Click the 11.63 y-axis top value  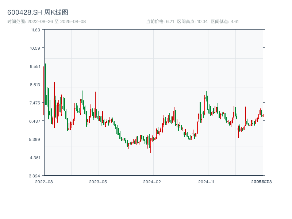pyautogui.click(x=35, y=30)
